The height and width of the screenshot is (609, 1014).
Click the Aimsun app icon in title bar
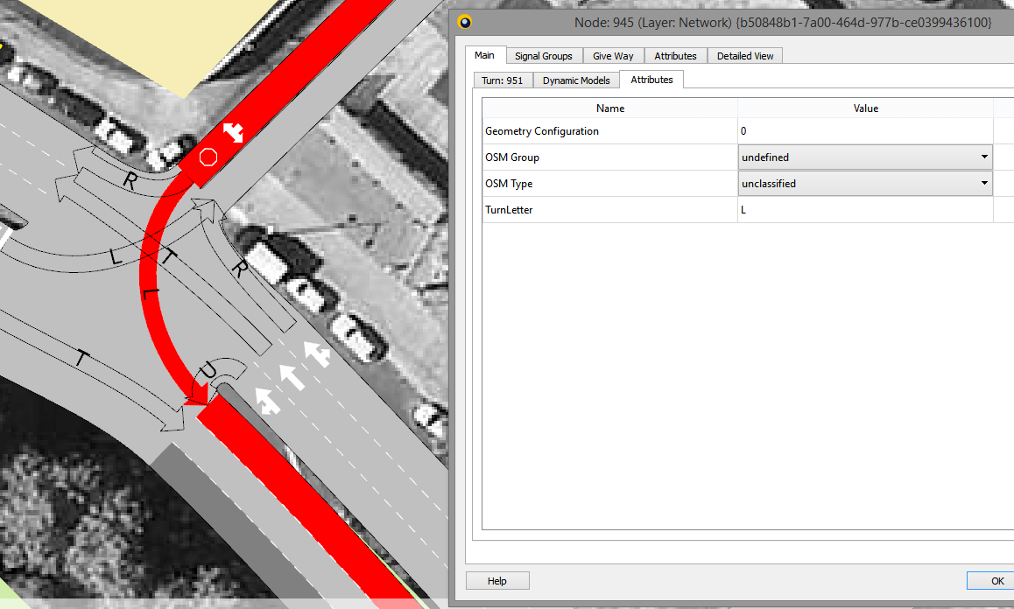tap(464, 23)
